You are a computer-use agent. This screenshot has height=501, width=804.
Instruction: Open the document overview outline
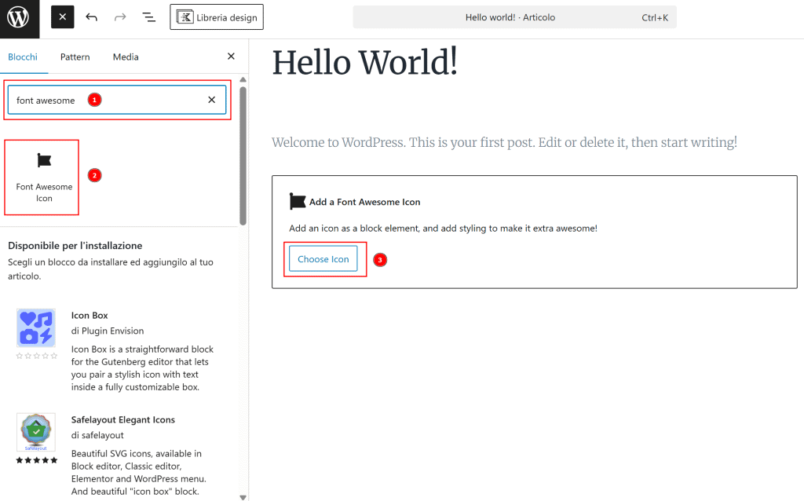point(148,16)
